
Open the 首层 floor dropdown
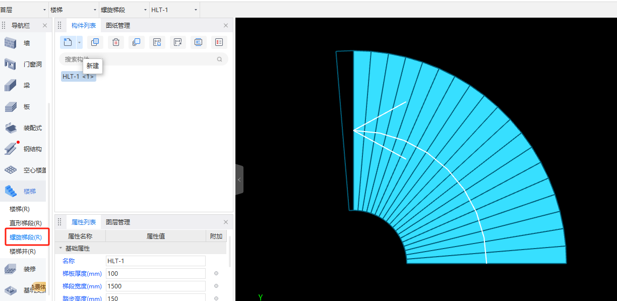coord(24,10)
